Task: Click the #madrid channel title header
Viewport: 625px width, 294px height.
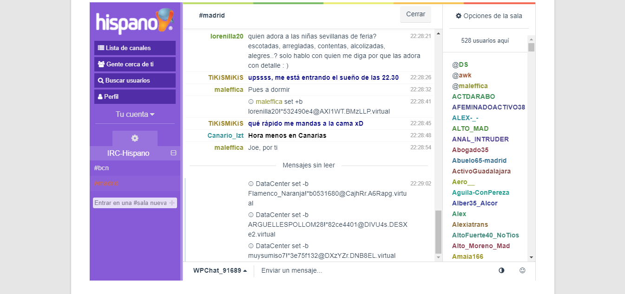Action: pos(212,15)
